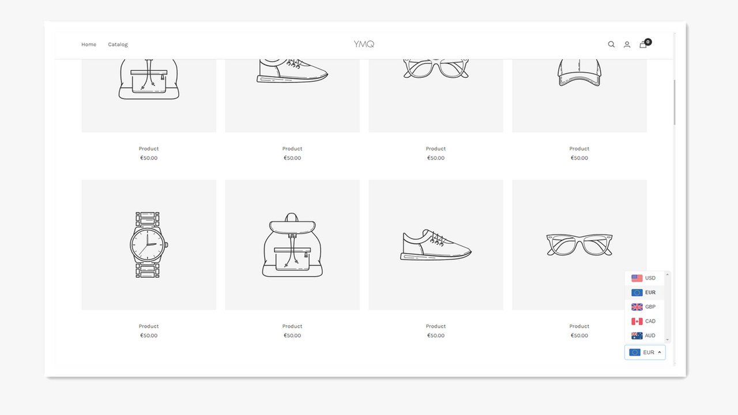Go to the Home menu link
The image size is (738, 415).
[89, 44]
